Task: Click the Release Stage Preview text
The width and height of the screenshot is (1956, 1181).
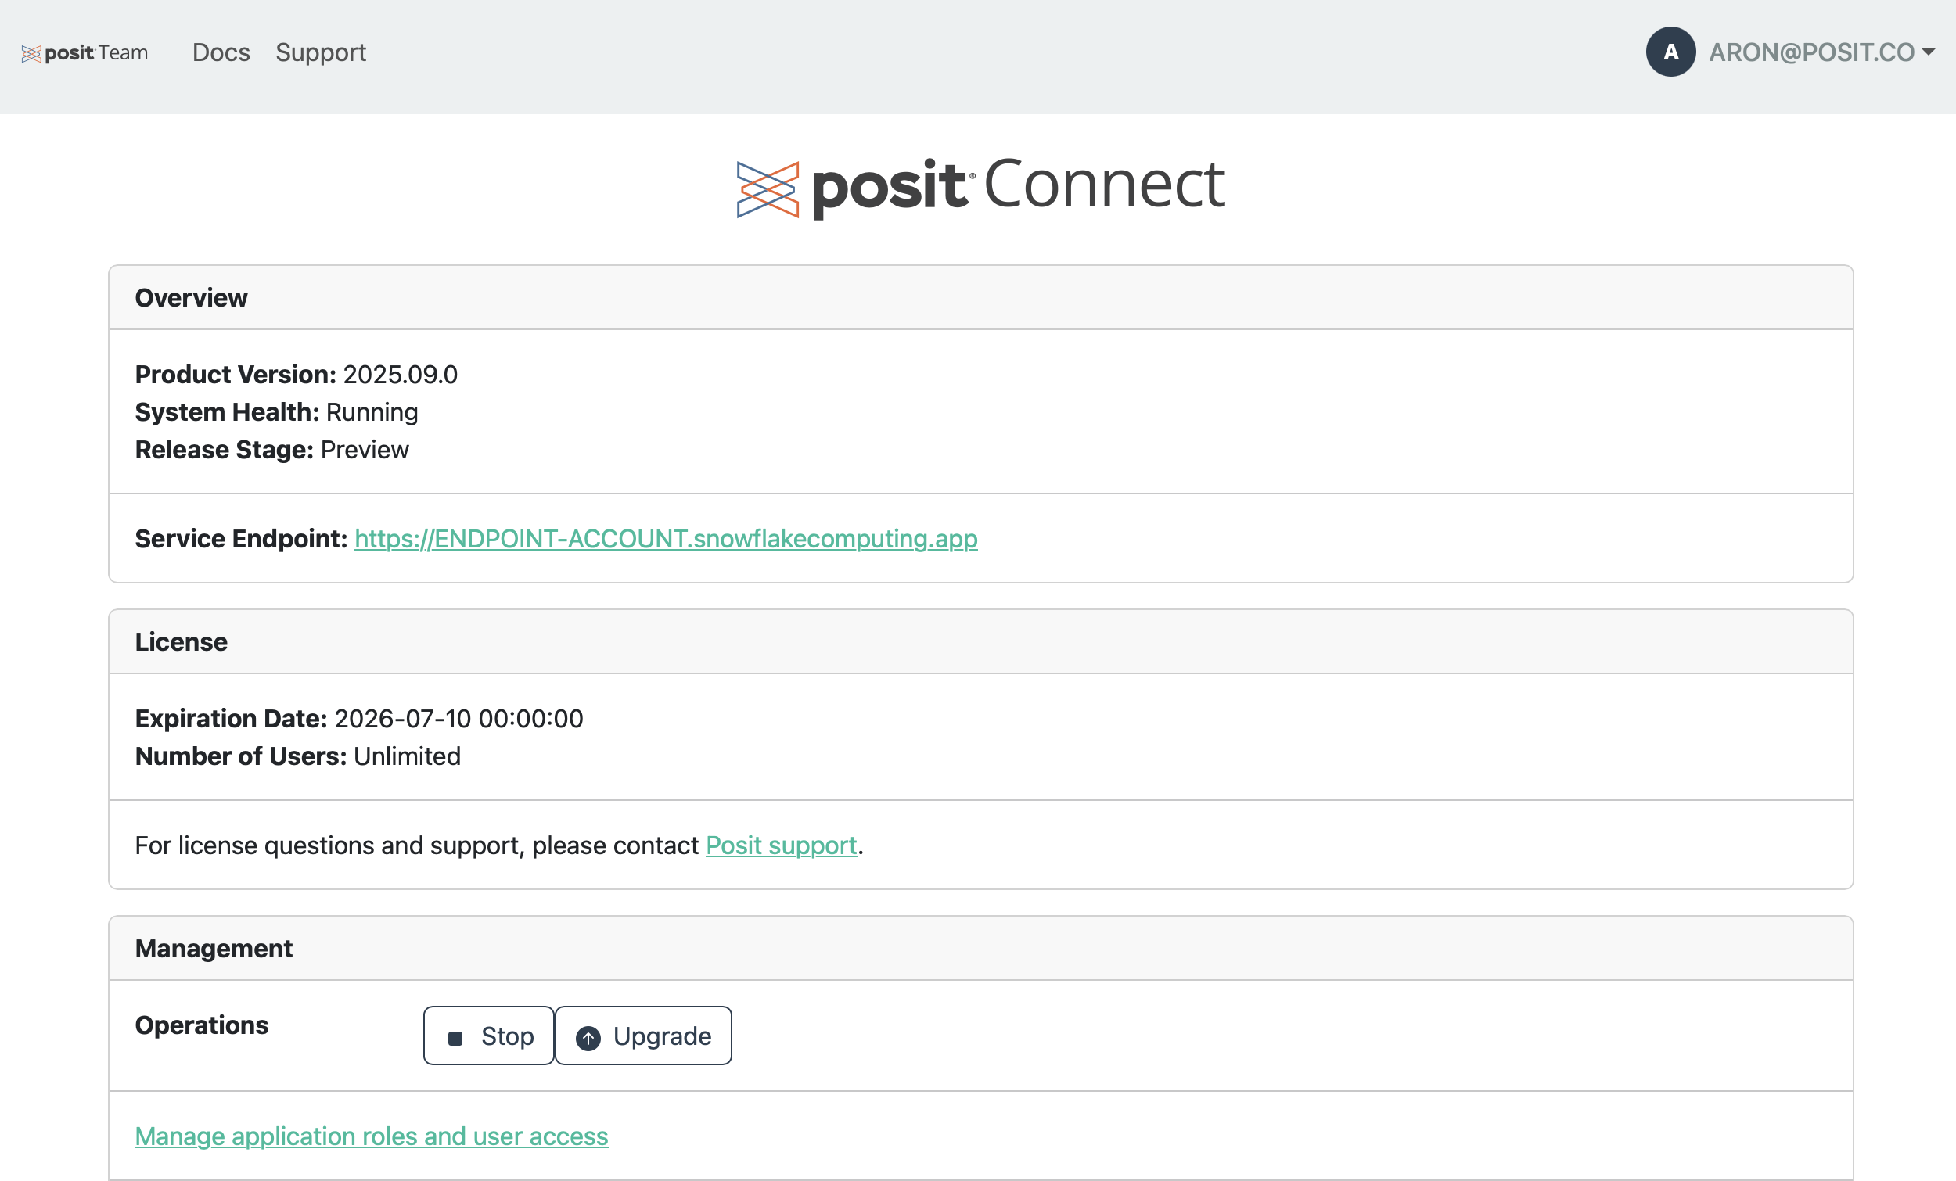Action: (x=365, y=449)
